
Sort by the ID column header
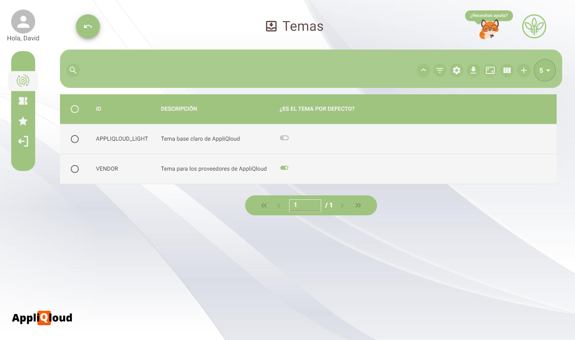click(x=98, y=109)
